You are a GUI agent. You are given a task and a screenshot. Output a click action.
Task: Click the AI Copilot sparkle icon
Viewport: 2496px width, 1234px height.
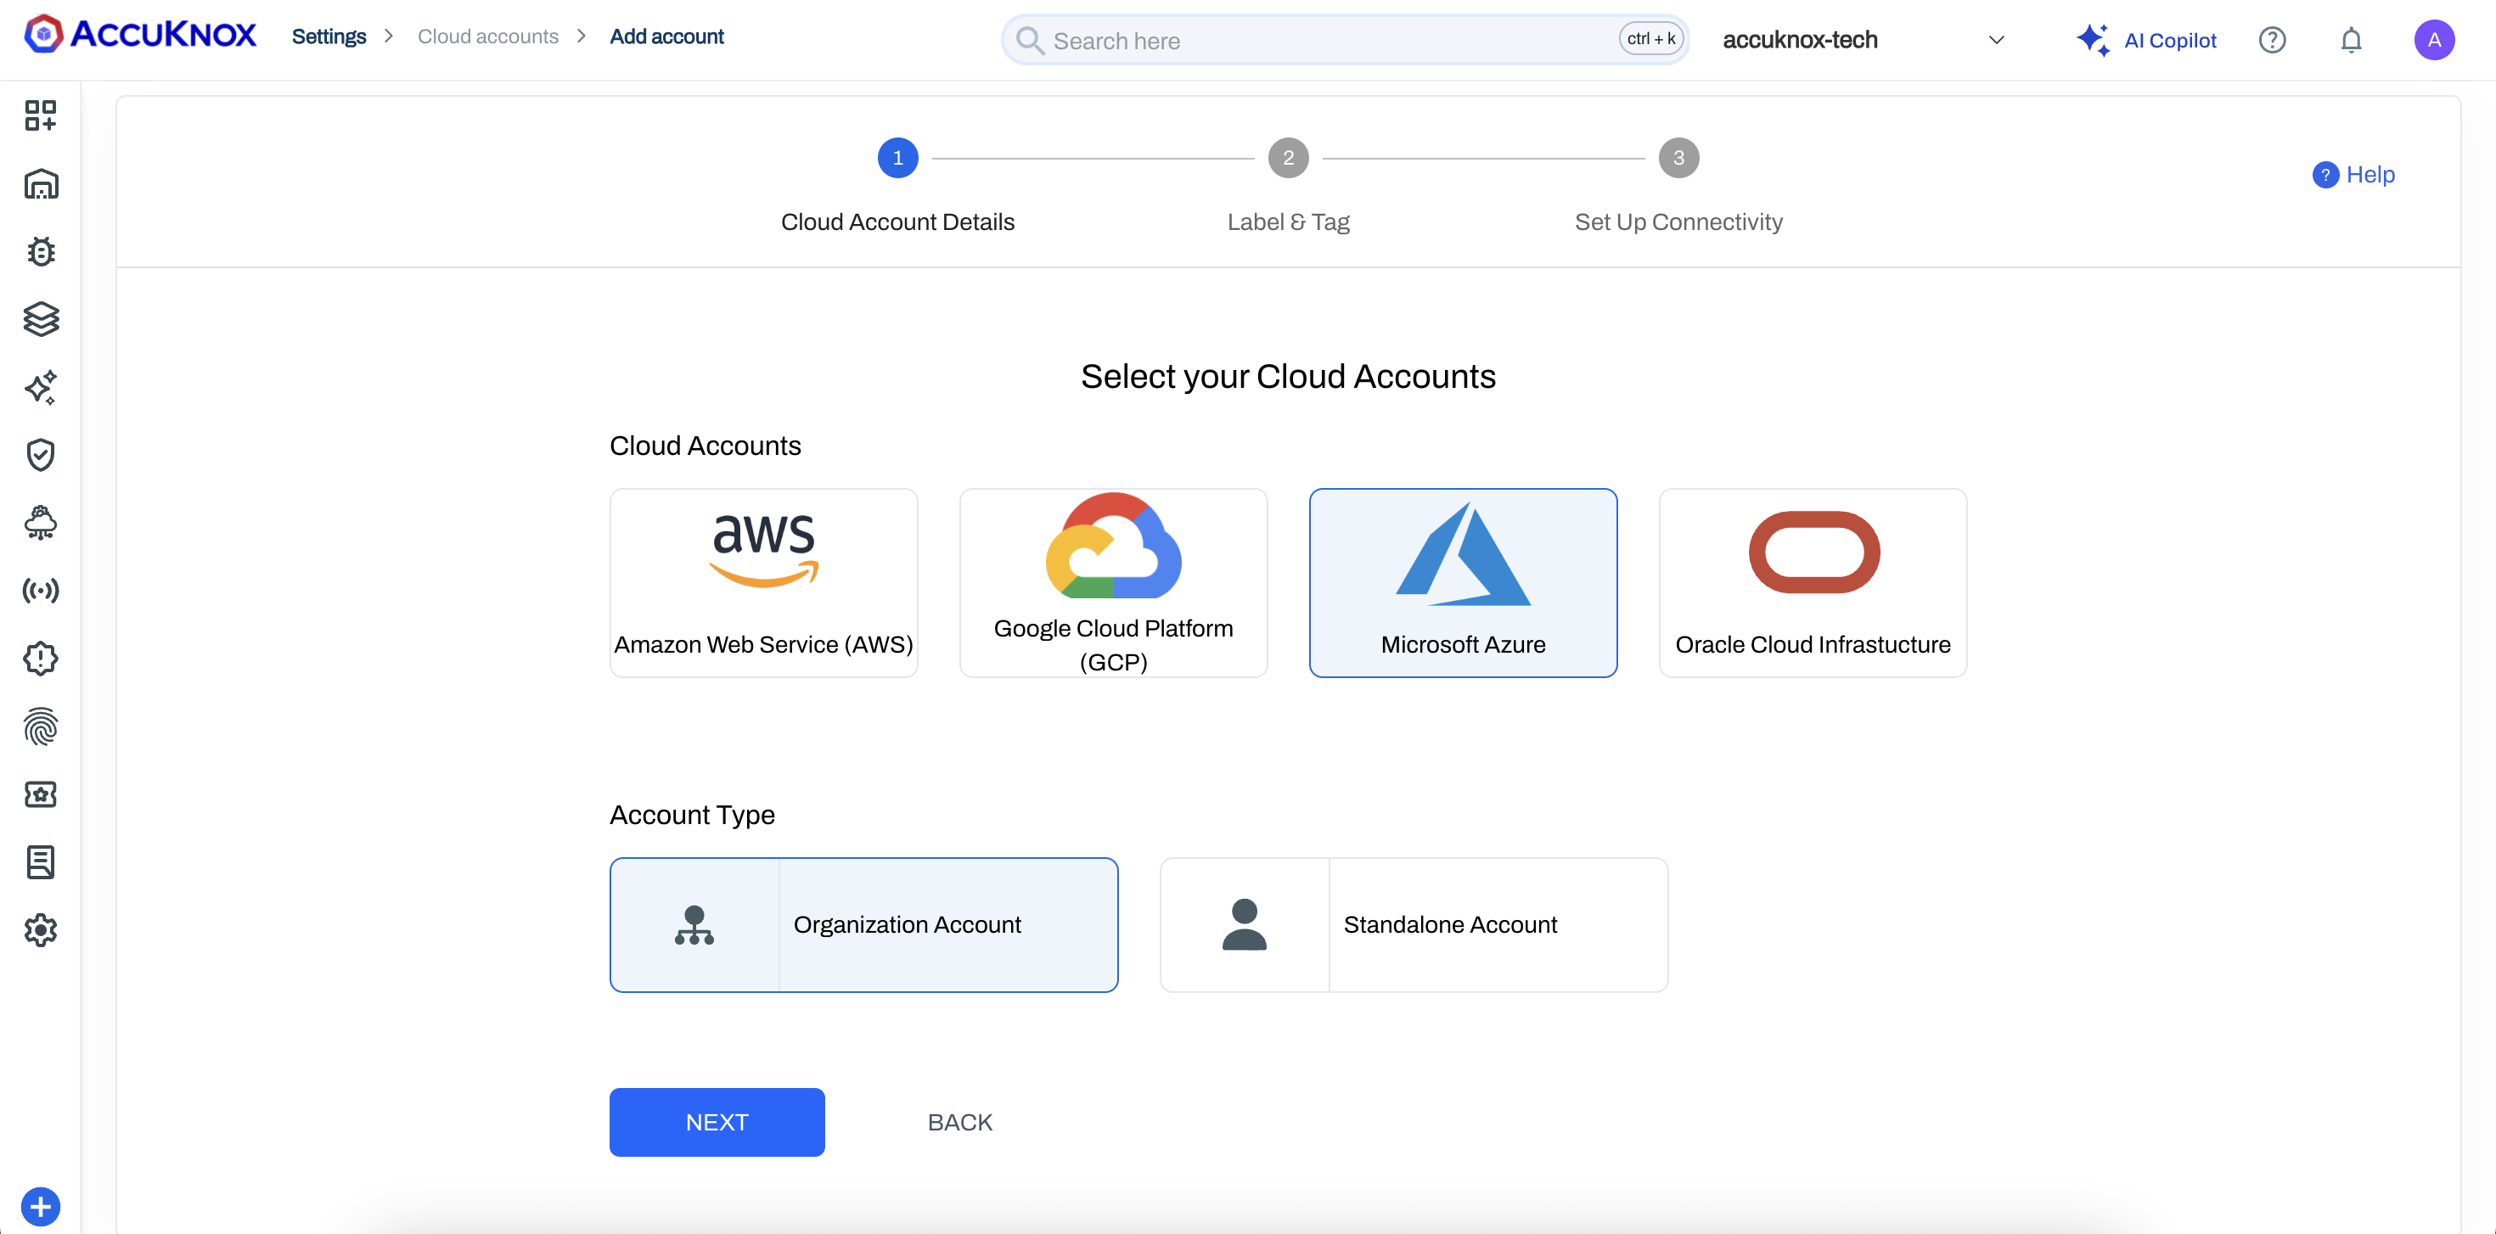pos(2093,40)
